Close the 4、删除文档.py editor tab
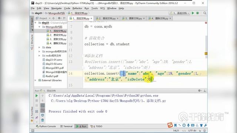Screen dimensions: 237x133 pos(170,18)
